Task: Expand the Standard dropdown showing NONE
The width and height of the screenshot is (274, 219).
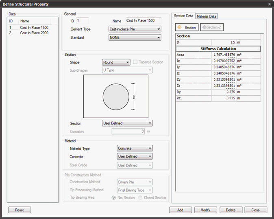Action: click(135, 37)
